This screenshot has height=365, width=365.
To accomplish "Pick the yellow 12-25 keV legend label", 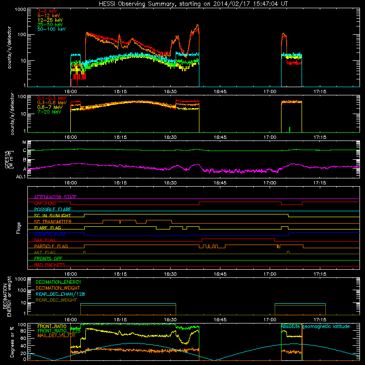I will tap(50, 20).
